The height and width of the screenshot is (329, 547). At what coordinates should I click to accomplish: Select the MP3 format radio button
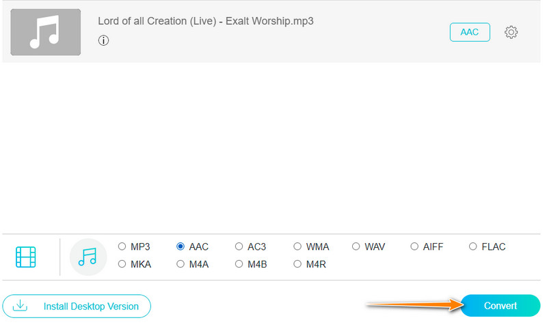pyautogui.click(x=122, y=246)
